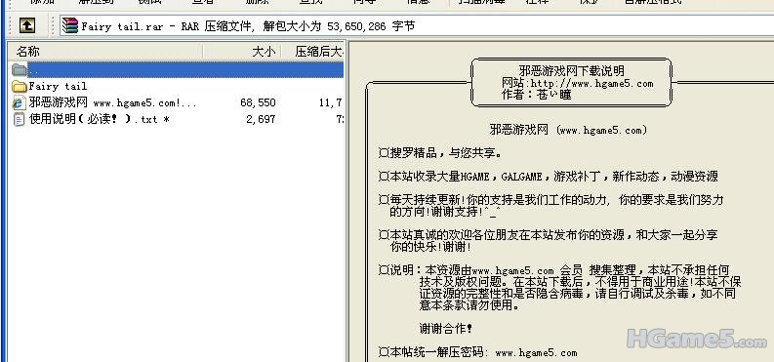Click the gray parent folder icon
The width and height of the screenshot is (774, 362).
pyautogui.click(x=20, y=69)
